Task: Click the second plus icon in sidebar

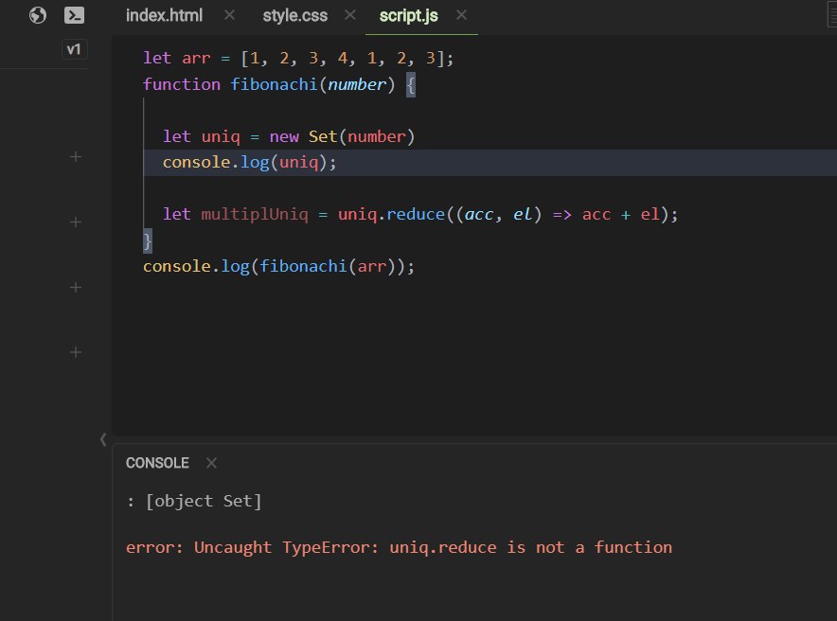Action: tap(76, 222)
